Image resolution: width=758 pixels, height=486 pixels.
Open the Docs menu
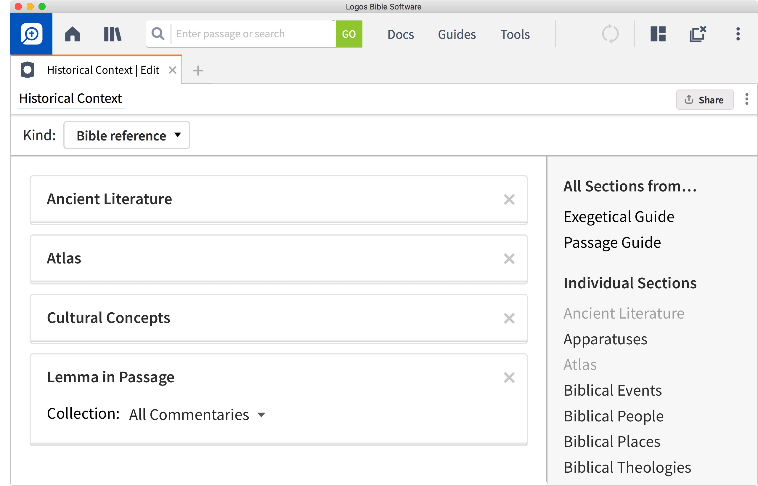pyautogui.click(x=400, y=34)
